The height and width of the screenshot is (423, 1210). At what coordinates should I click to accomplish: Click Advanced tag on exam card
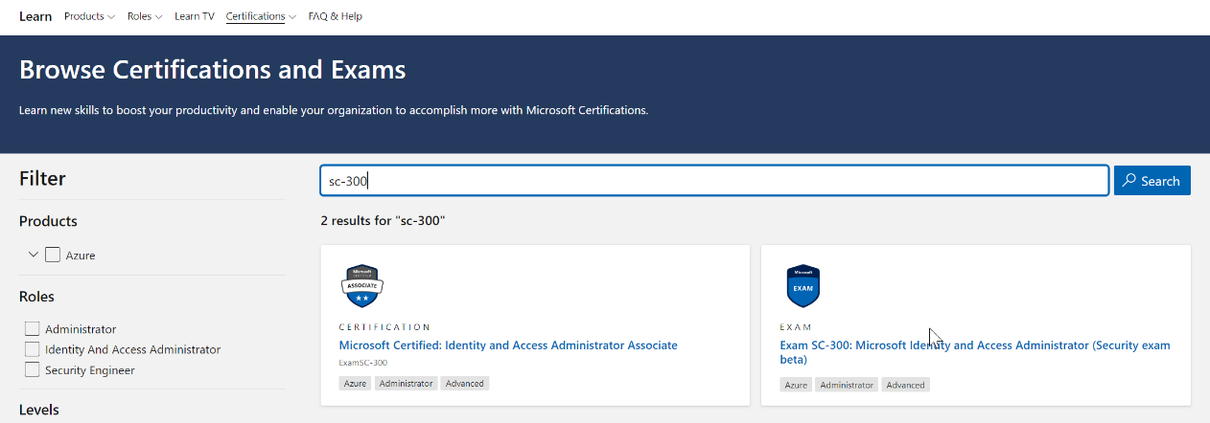click(906, 385)
